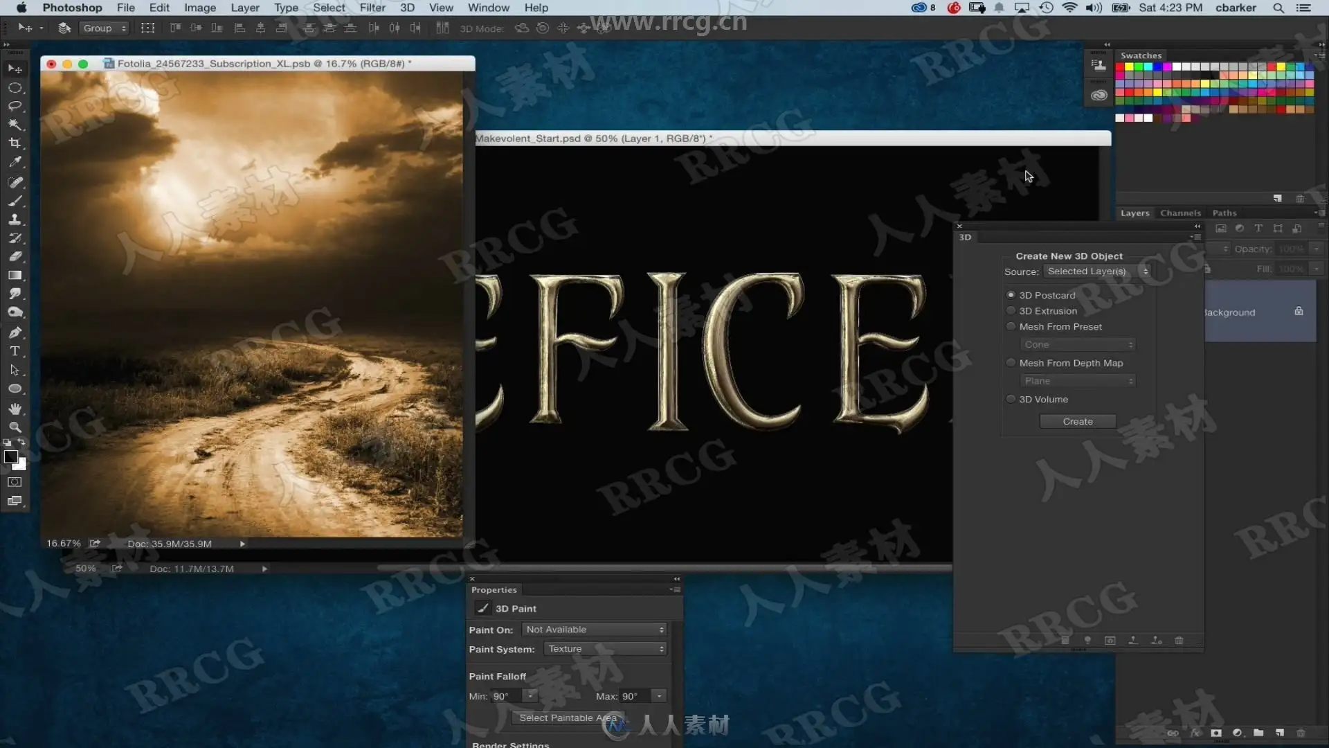Open the Cone mesh preset dropdown
1329x748 pixels.
point(1078,344)
